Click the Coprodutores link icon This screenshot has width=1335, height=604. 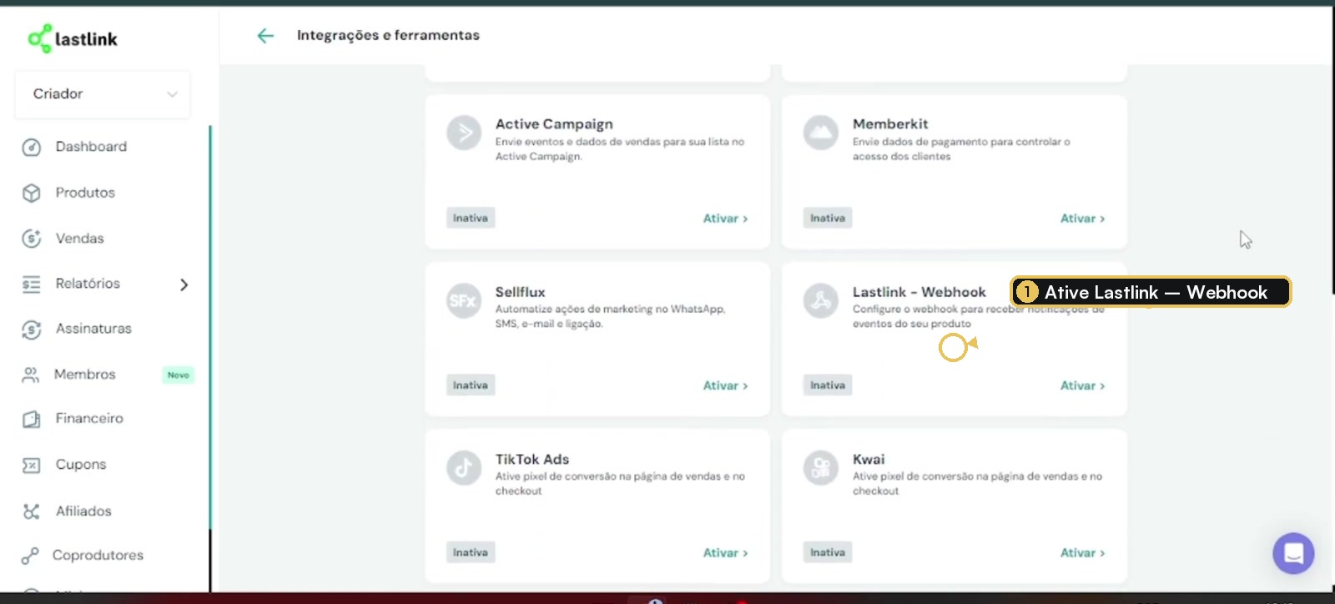30,556
